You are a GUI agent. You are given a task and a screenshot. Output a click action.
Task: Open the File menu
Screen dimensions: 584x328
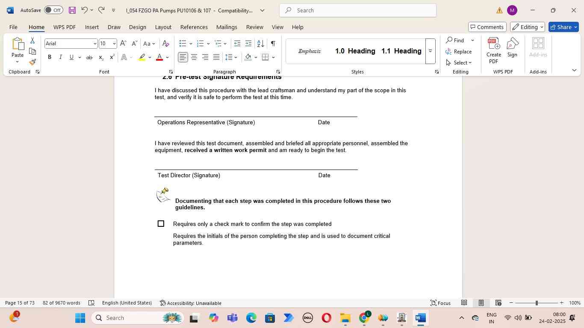click(x=13, y=27)
